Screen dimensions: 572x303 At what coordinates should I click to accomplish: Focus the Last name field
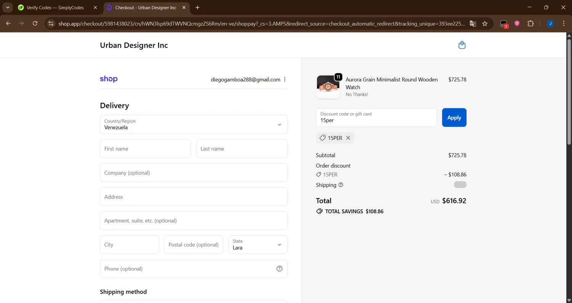point(242,149)
